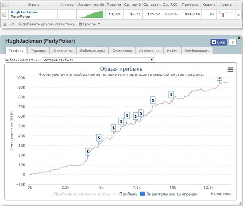Click the dollar marker near 10k games
Viewport: 243px width, 206px height.
[x=171, y=94]
